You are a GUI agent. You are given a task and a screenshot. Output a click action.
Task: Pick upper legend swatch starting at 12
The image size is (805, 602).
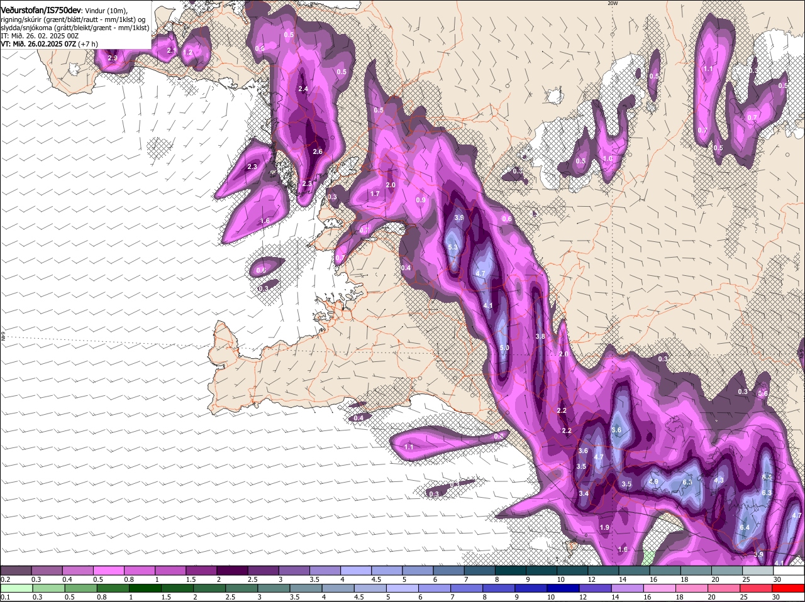pyautogui.click(x=602, y=570)
